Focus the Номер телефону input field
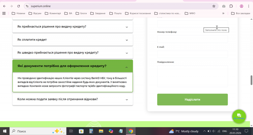This screenshot has width=253, height=135. pyautogui.click(x=192, y=39)
